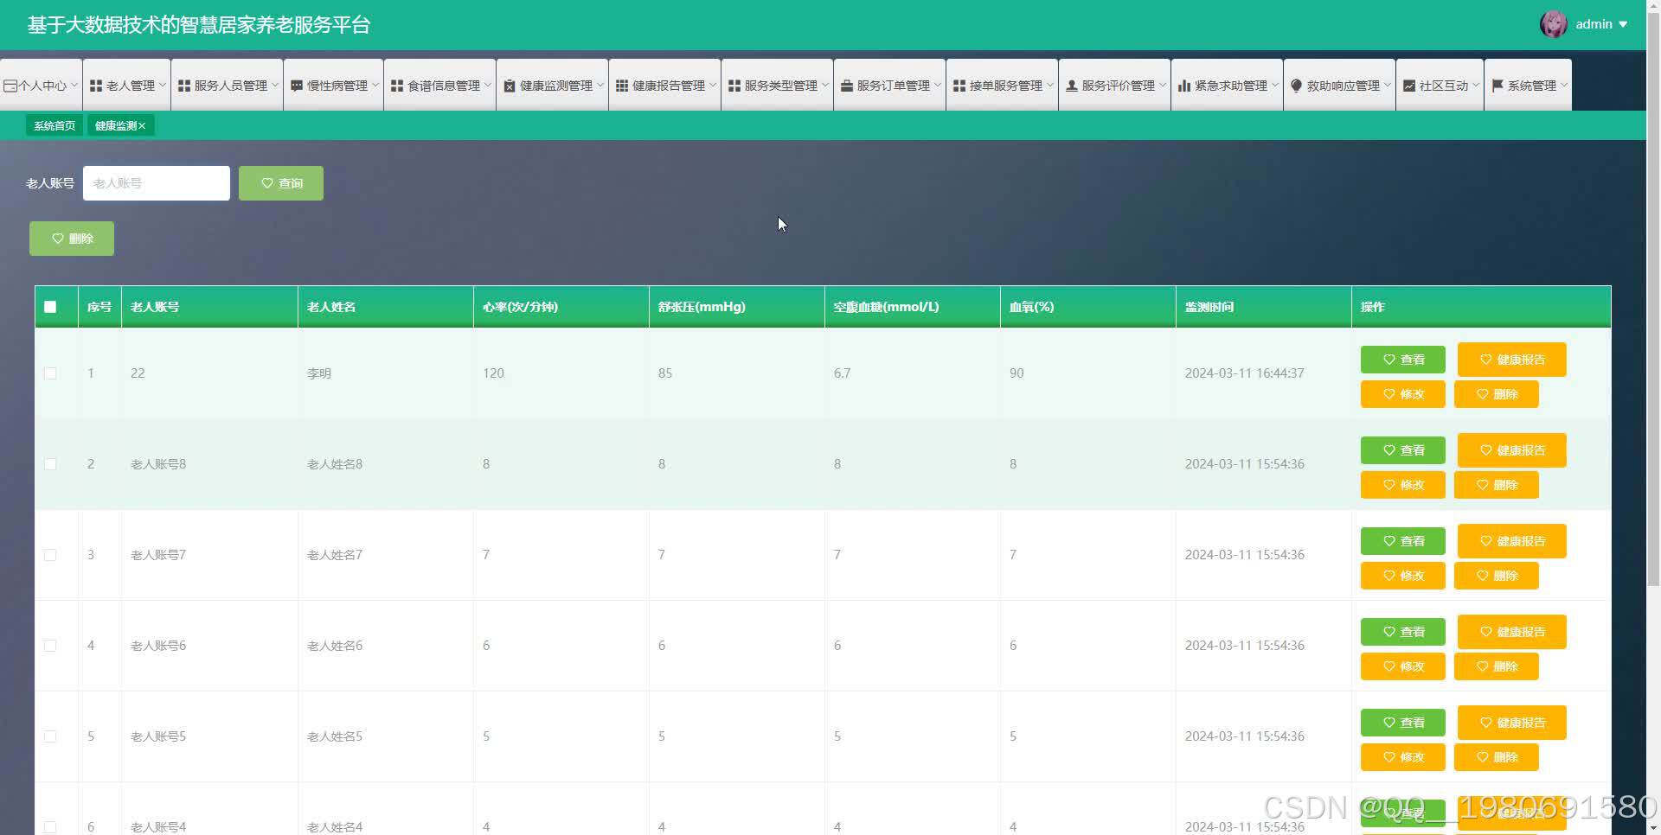Click the chart icon beside 社区互动
The image size is (1661, 835).
pos(1409,86)
